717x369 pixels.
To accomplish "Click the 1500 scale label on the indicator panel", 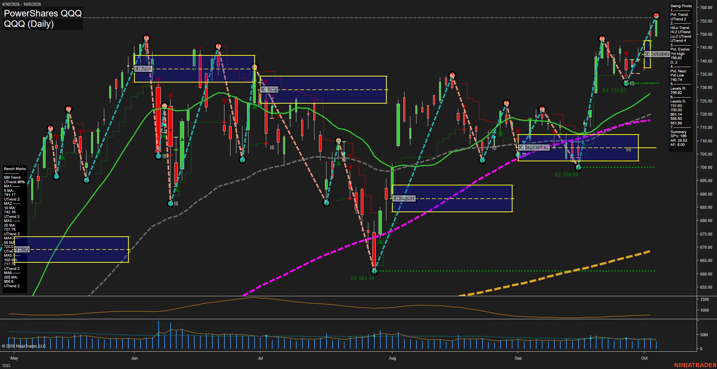I will tap(705, 299).
